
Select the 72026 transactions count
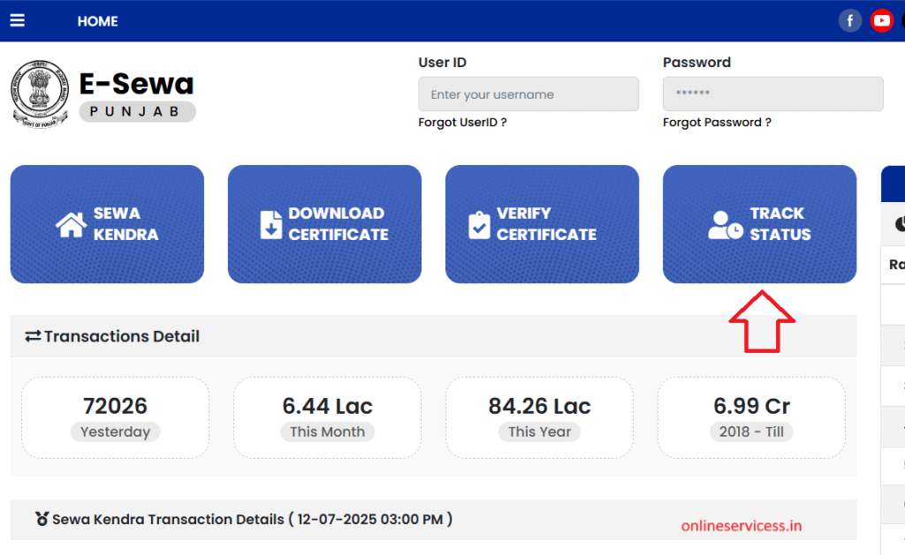tap(115, 406)
